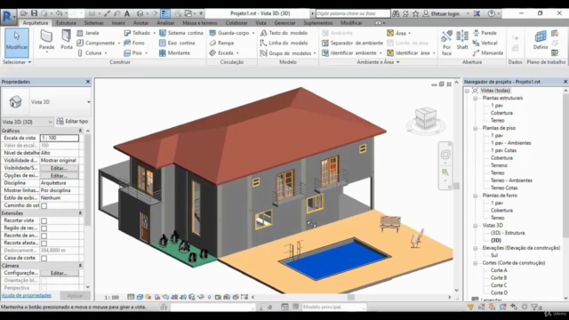Open the Inserir ribbon tab
Viewport: 569px width, 320px height.
[x=118, y=23]
